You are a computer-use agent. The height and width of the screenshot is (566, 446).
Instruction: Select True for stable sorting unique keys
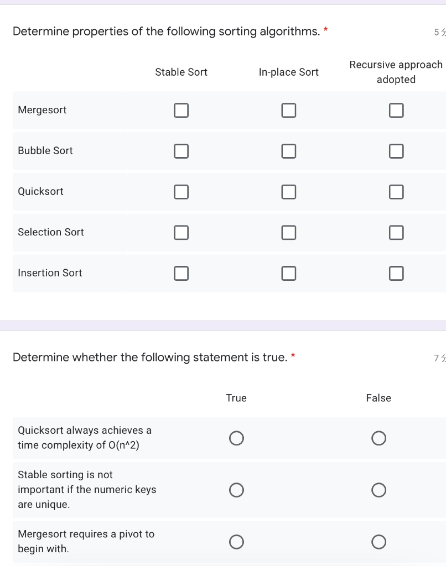236,490
